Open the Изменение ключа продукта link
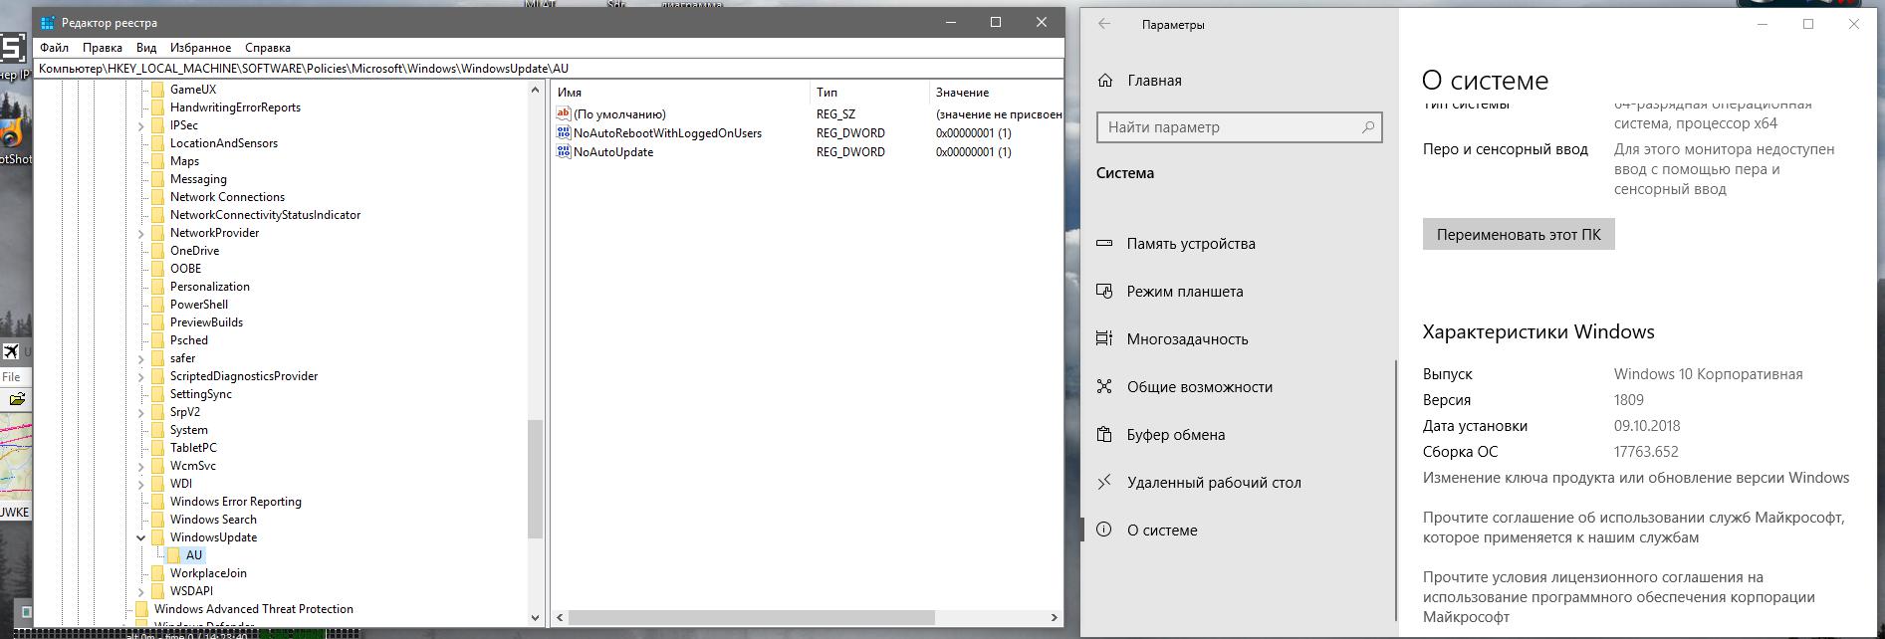 [x=1636, y=478]
